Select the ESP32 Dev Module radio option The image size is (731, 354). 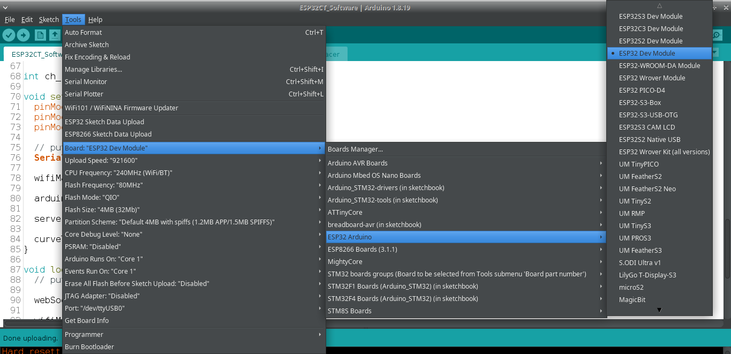659,53
